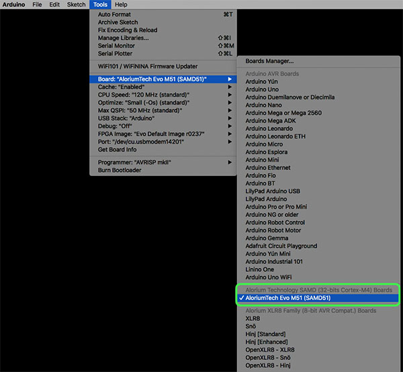Select Archive Sketch
Viewport: 403px width, 372px height.
tap(163, 22)
